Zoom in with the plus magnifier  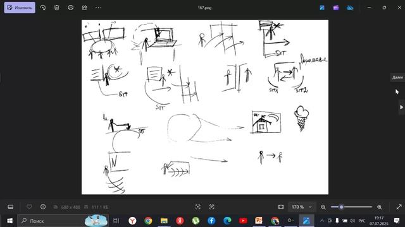point(380,207)
